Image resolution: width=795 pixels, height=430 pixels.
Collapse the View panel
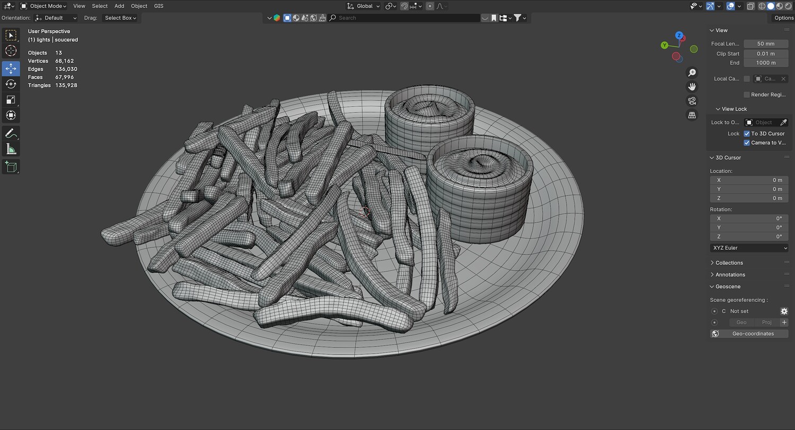(712, 31)
